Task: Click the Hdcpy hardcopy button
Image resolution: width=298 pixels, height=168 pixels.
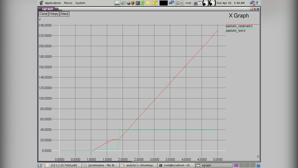Action: pos(54,14)
